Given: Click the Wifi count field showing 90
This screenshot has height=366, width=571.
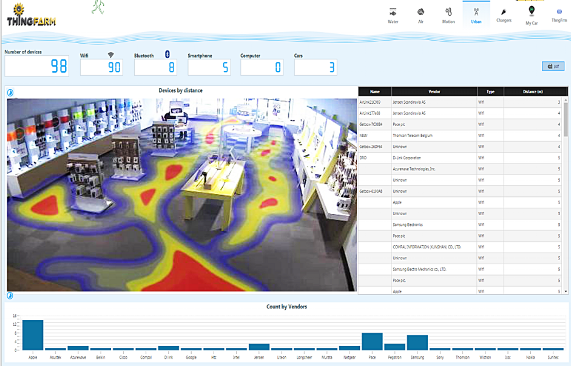Looking at the screenshot, I should [x=101, y=67].
